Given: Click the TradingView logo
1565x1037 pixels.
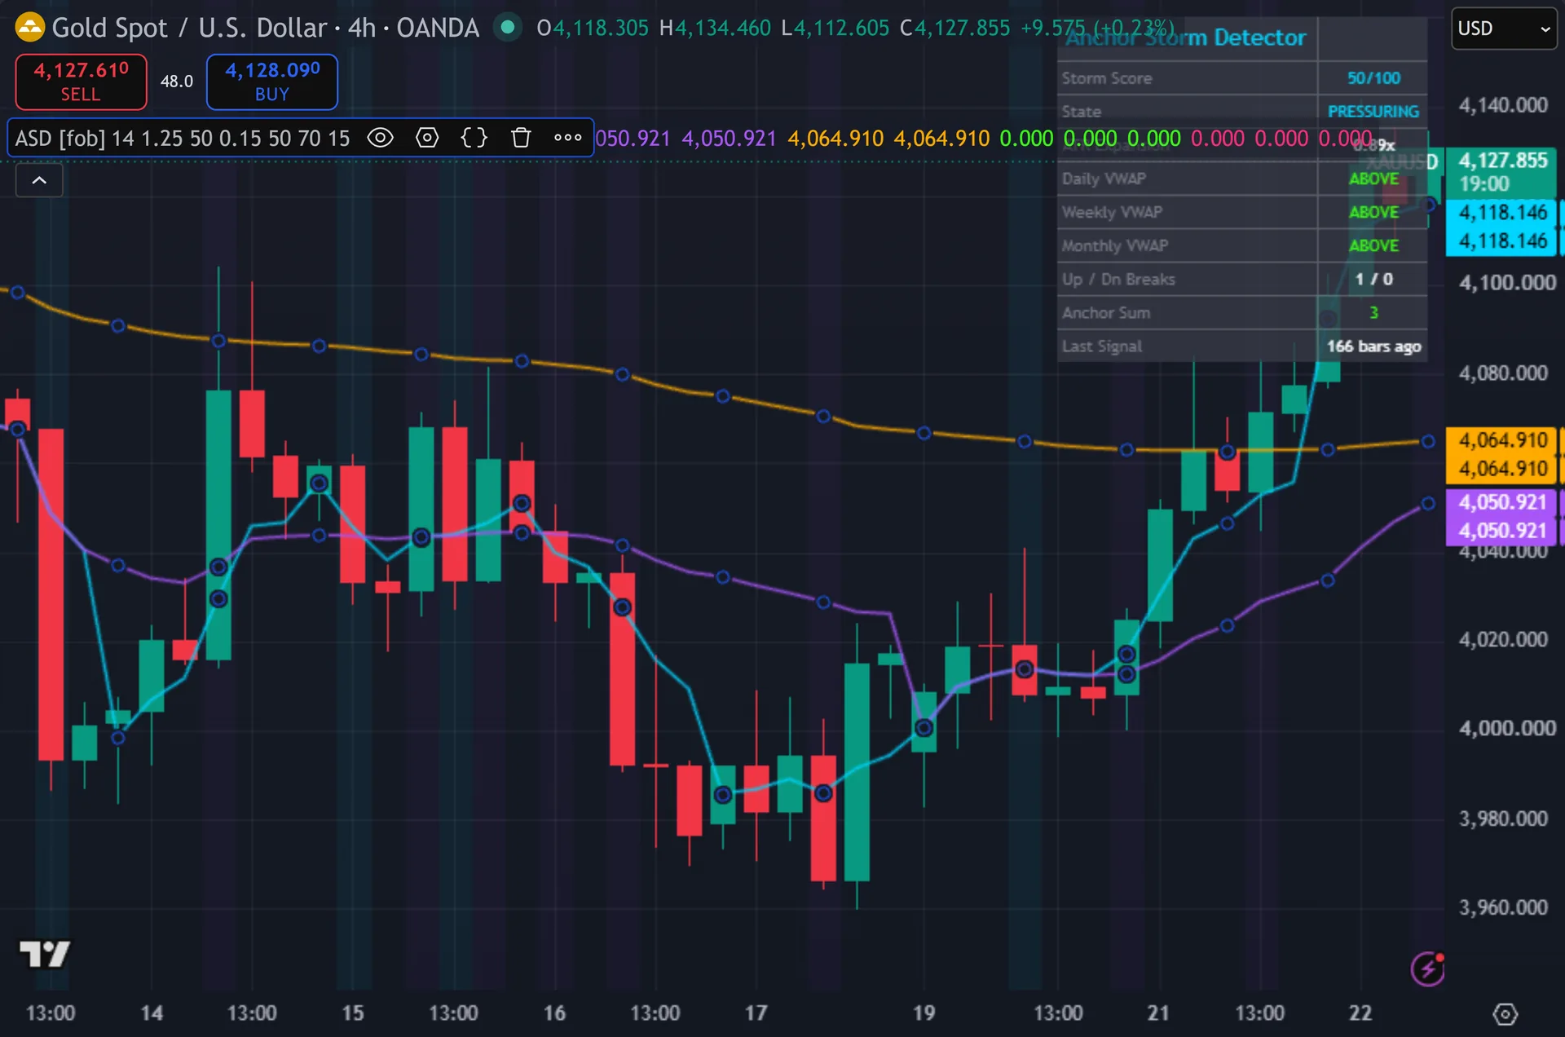Looking at the screenshot, I should pyautogui.click(x=44, y=953).
